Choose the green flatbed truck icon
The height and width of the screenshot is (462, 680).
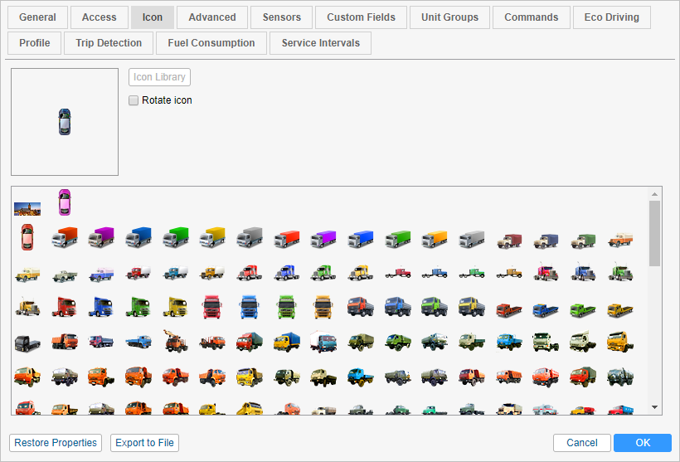coord(583,310)
